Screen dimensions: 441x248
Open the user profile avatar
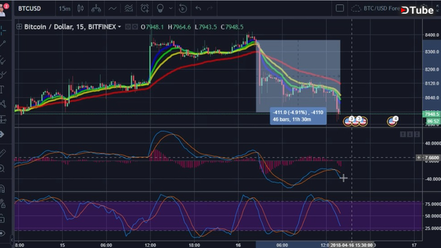[x=3, y=10]
